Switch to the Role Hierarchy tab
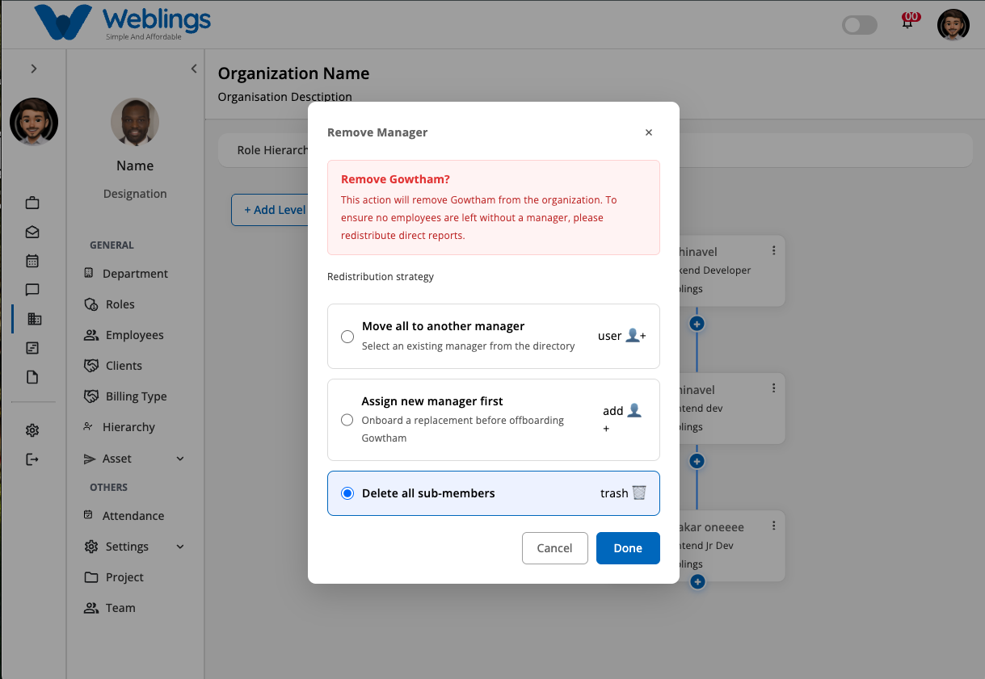 tap(272, 150)
